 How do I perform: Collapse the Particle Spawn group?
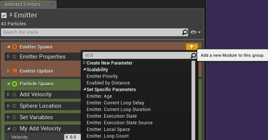tap(8, 84)
